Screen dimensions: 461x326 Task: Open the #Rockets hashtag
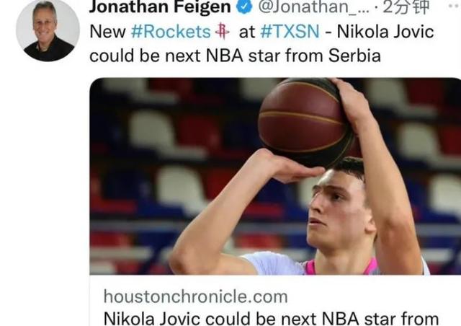pos(171,32)
